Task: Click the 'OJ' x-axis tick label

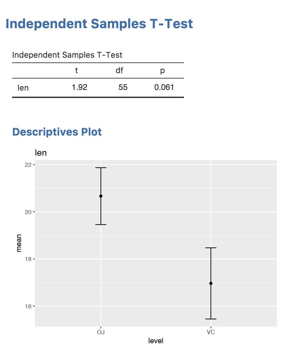Action: [101, 332]
